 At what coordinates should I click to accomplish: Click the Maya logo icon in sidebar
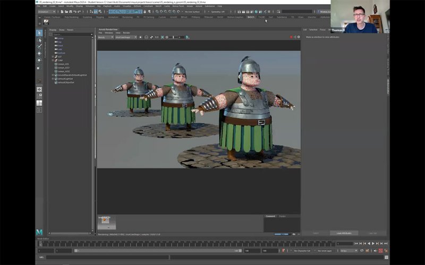39,232
